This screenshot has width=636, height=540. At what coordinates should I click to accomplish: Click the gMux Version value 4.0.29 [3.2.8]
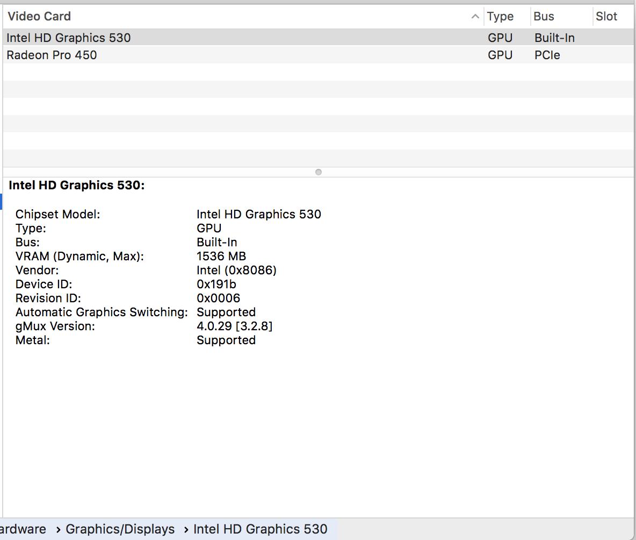click(x=234, y=326)
